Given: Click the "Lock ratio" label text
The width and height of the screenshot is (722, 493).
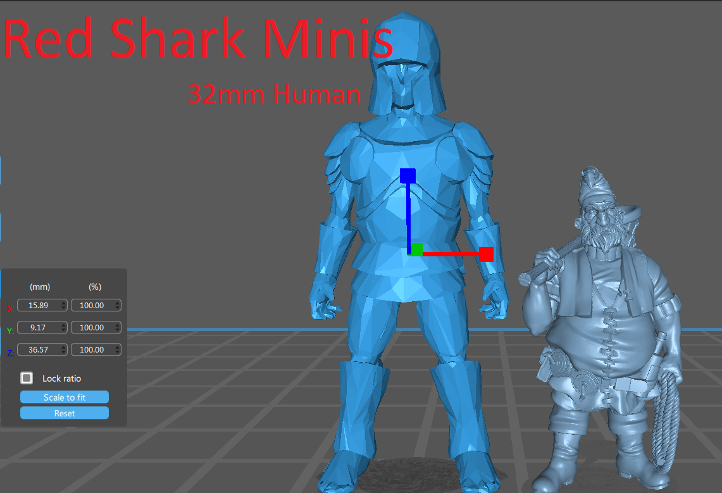Looking at the screenshot, I should [x=62, y=378].
